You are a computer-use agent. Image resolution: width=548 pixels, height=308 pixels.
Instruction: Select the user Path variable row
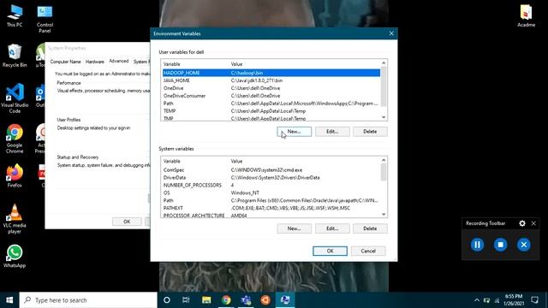[x=271, y=104]
